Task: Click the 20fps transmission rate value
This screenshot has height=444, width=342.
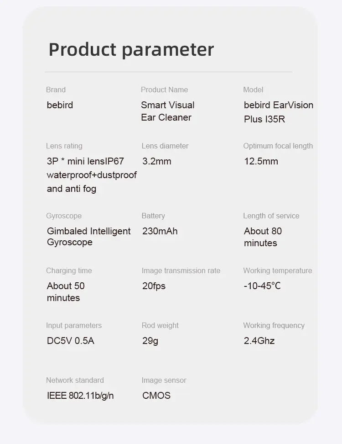Action: (154, 286)
